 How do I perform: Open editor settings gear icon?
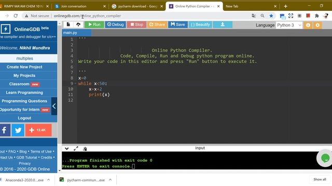[x=317, y=25]
